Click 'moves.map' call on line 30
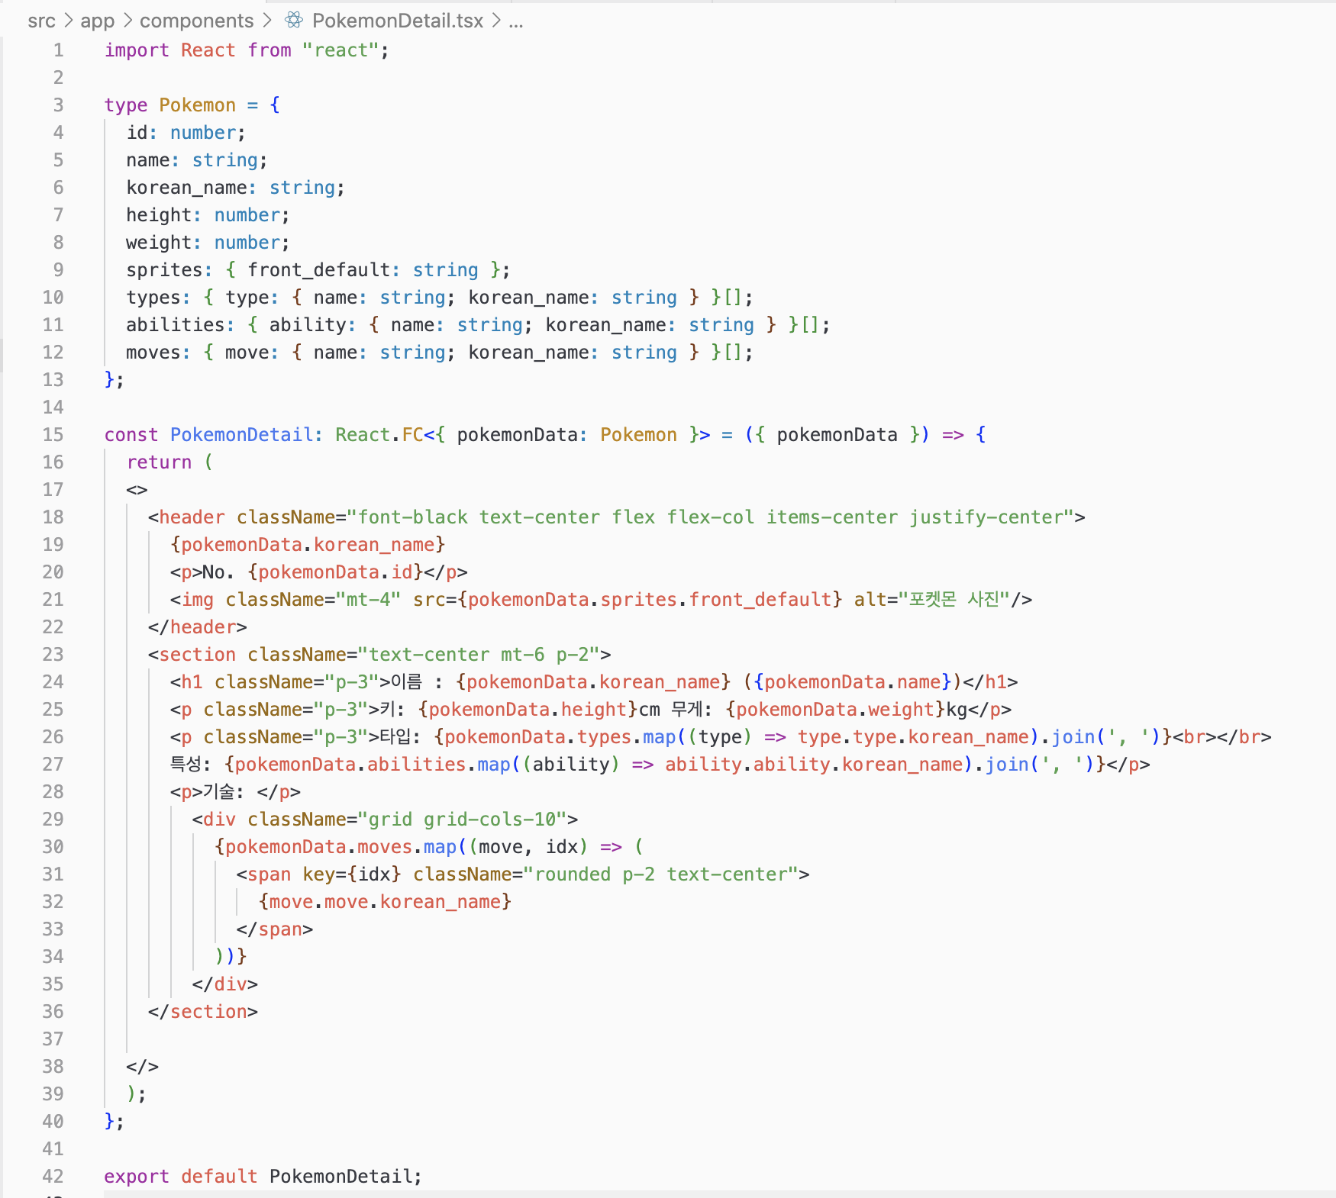Image resolution: width=1336 pixels, height=1198 pixels. pyautogui.click(x=407, y=847)
